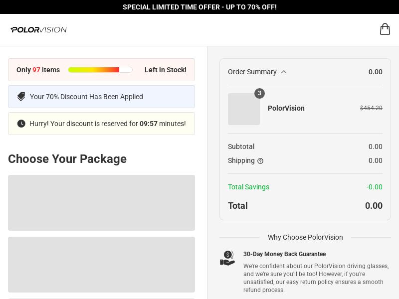The height and width of the screenshot is (299, 399).
Task: Click the stock level progress bar
Action: pyautogui.click(x=100, y=70)
